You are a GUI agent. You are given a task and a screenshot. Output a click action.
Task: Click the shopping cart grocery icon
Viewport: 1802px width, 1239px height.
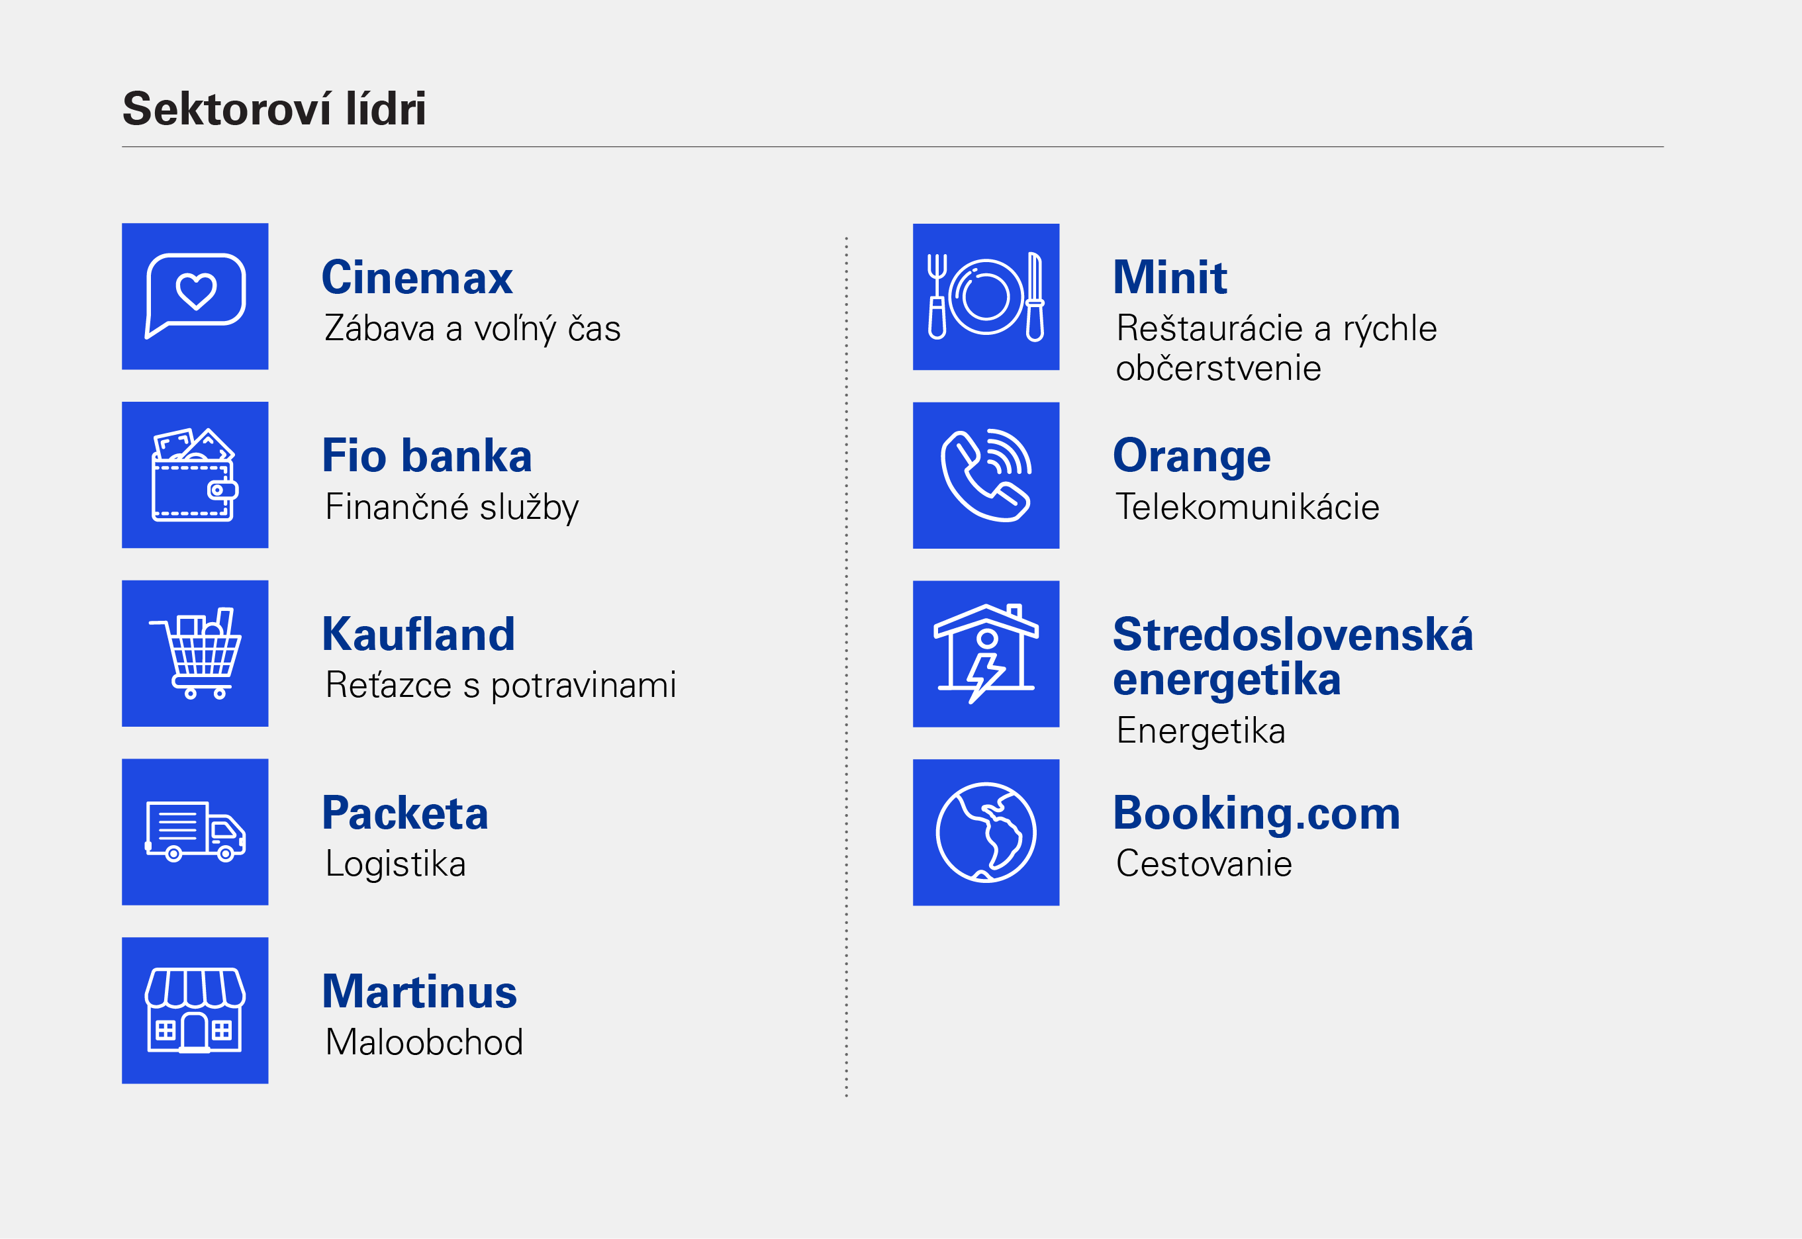point(195,654)
